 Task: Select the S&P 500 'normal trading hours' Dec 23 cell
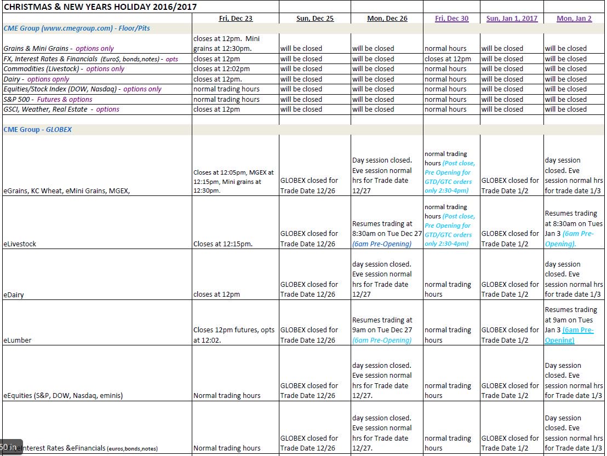(236, 100)
